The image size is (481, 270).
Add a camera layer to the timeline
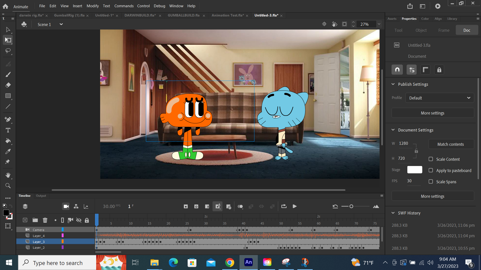pyautogui.click(x=66, y=206)
